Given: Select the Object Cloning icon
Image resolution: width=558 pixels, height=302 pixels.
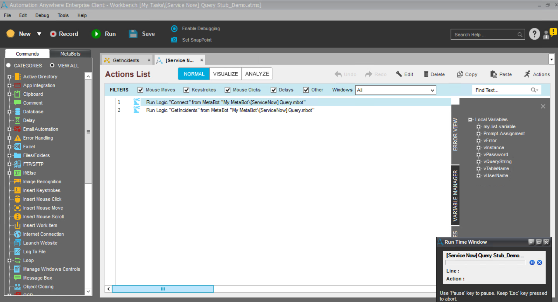Looking at the screenshot, I should (x=18, y=287).
